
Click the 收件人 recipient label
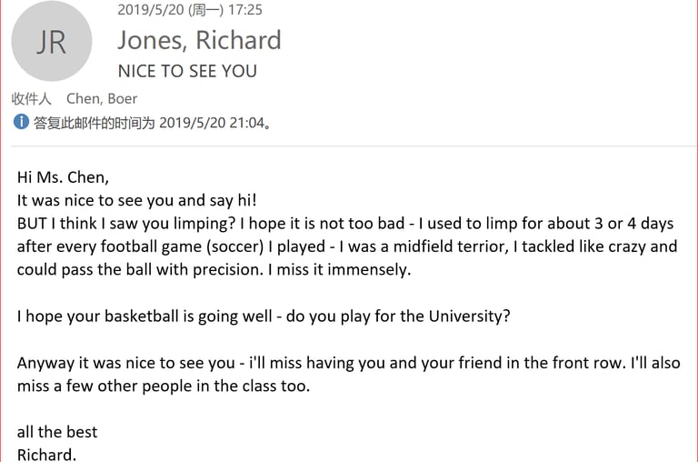click(31, 98)
